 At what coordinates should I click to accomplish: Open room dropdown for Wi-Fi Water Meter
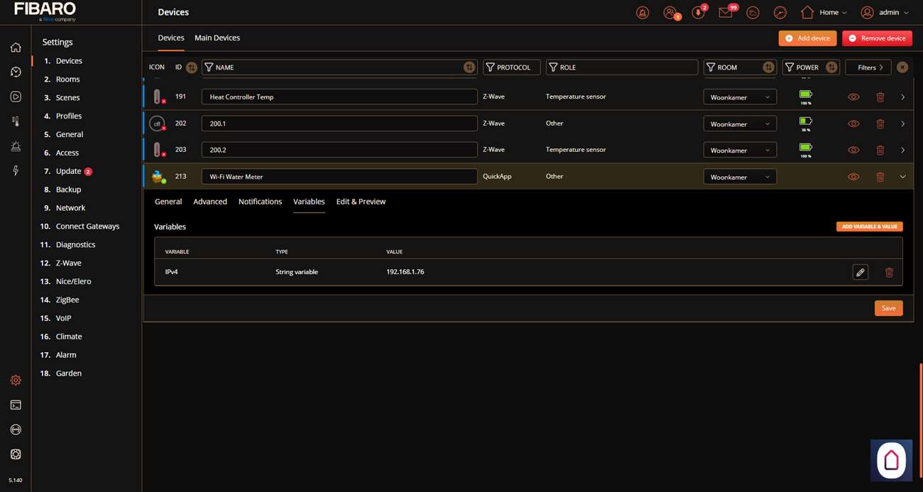[739, 177]
